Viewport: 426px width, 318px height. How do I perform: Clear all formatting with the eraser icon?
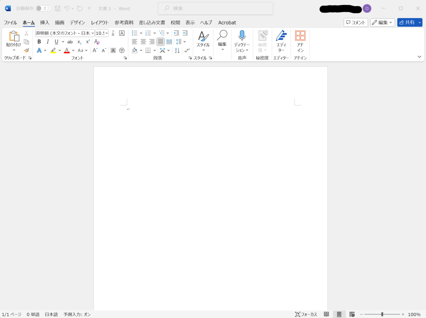pyautogui.click(x=97, y=42)
